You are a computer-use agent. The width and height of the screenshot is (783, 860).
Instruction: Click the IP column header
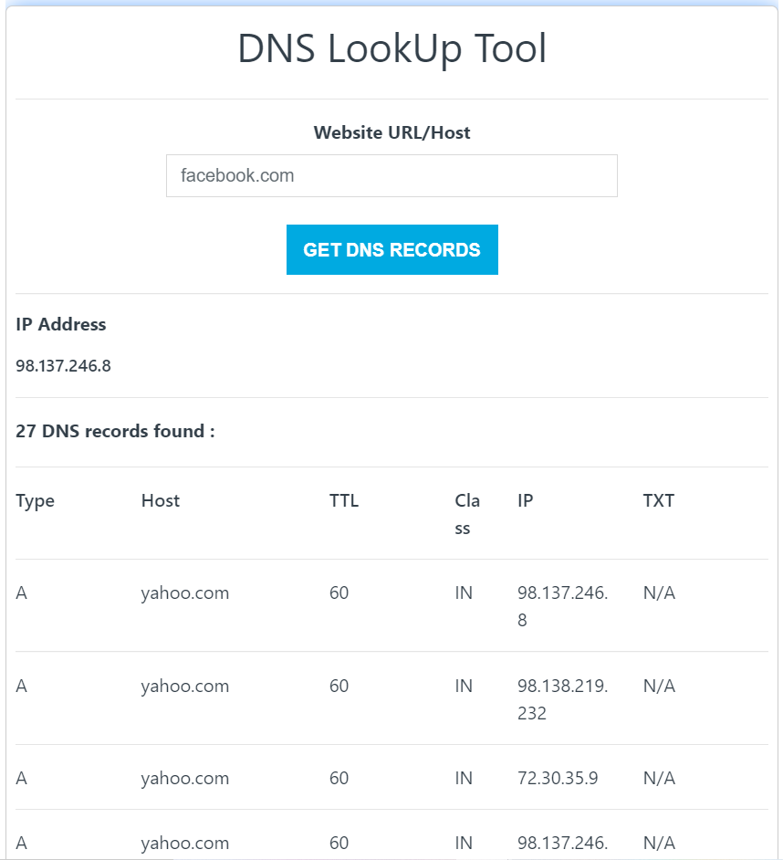click(x=526, y=500)
